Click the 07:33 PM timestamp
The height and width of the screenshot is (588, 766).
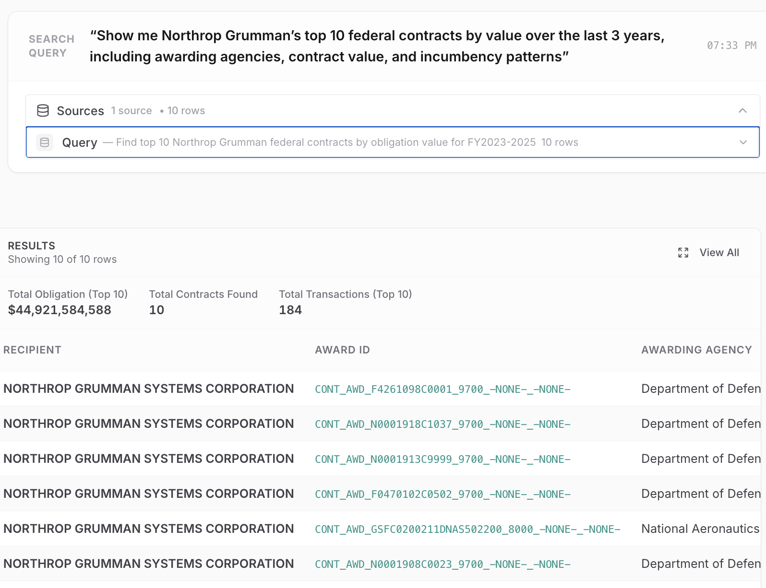731,46
